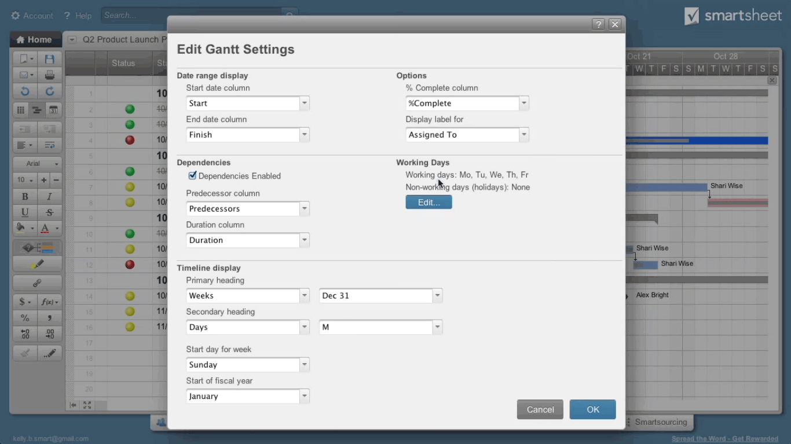Click the Undo arrow icon

(x=24, y=91)
